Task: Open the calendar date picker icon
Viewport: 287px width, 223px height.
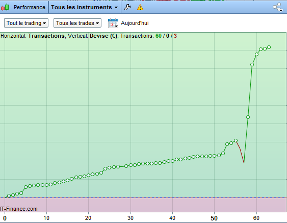Action: click(x=113, y=23)
